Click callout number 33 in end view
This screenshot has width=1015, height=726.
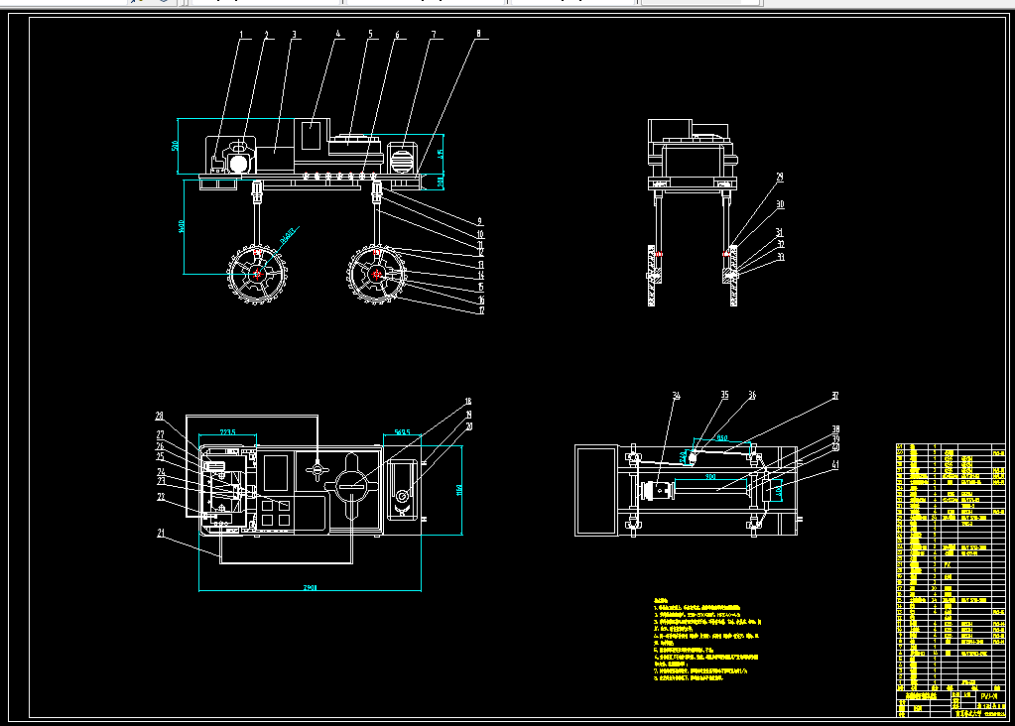[x=781, y=257]
